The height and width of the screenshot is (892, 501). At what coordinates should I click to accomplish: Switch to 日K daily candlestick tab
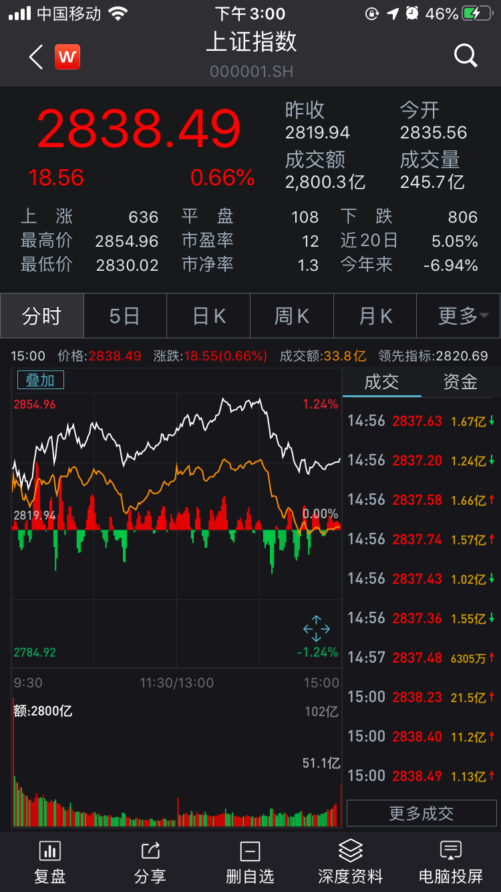coord(208,316)
